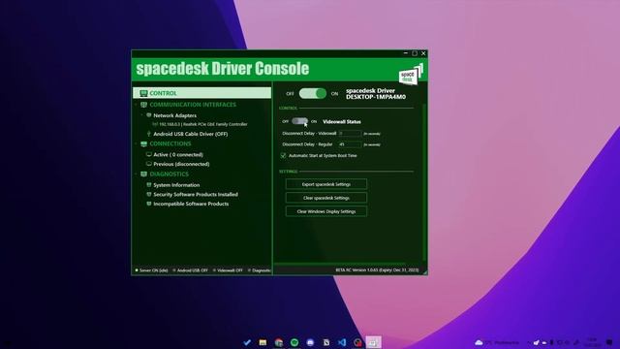The width and height of the screenshot is (620, 349).
Task: Collapse the COMMUNICATION INTERFACES tree arrow
Action: [137, 105]
